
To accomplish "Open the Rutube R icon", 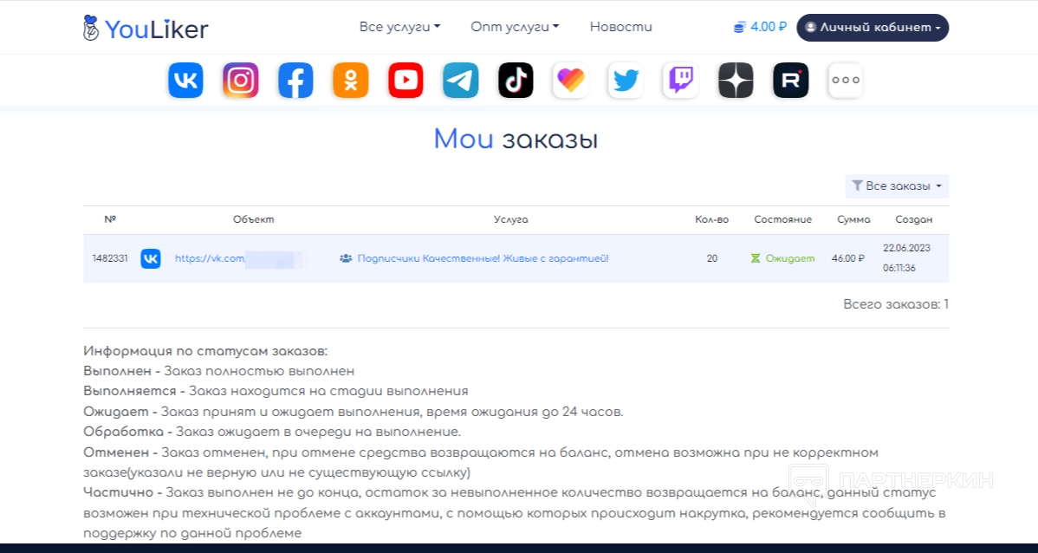I will 790,80.
